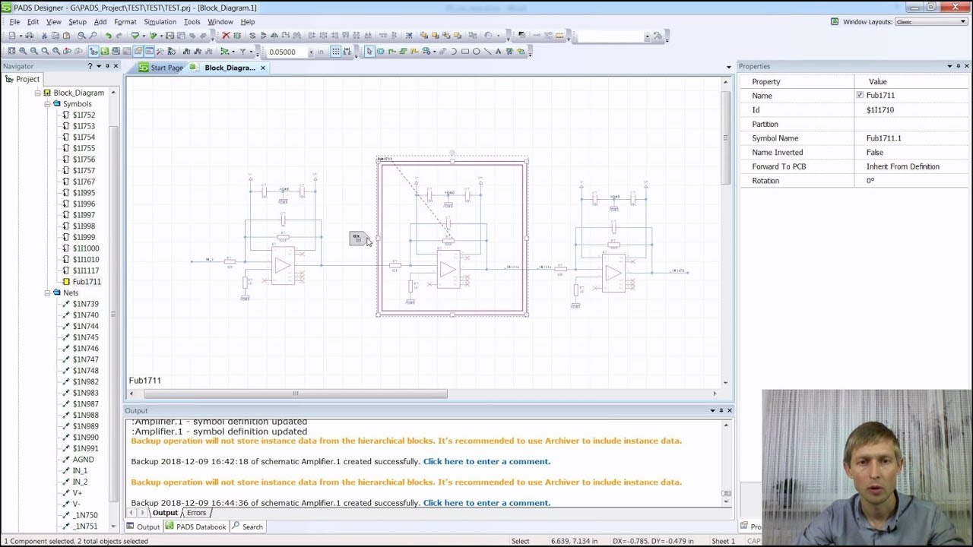
Task: Select the IN_1 net in tree
Action: (x=80, y=470)
